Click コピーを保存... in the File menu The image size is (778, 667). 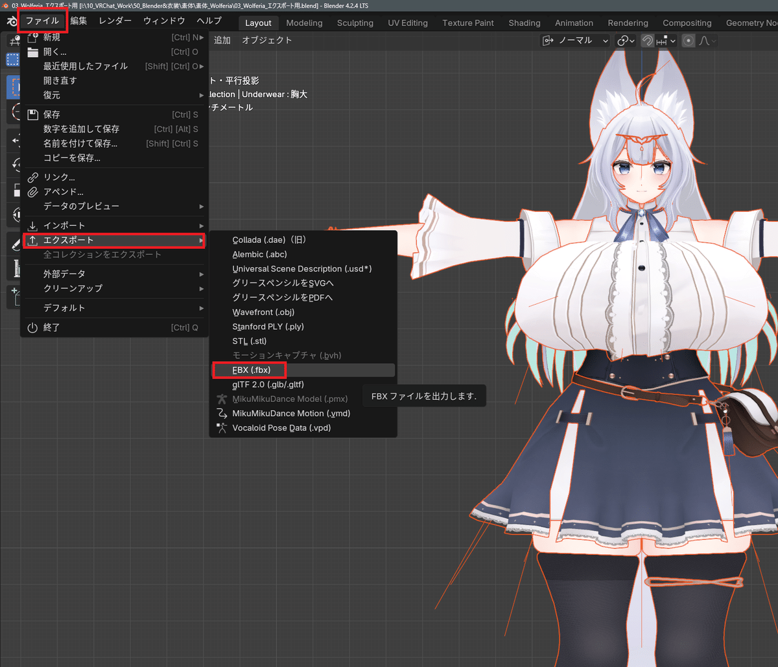(115, 158)
